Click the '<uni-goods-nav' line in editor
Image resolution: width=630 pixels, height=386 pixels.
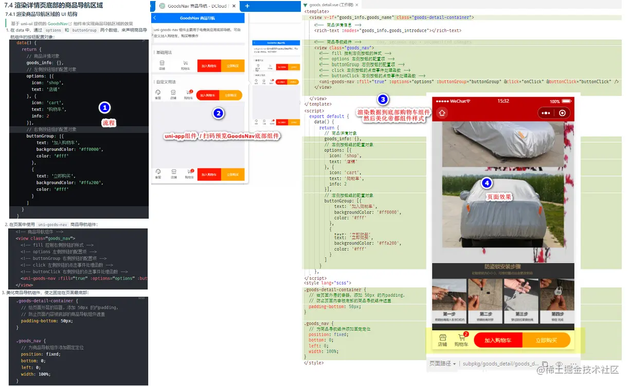(469, 82)
